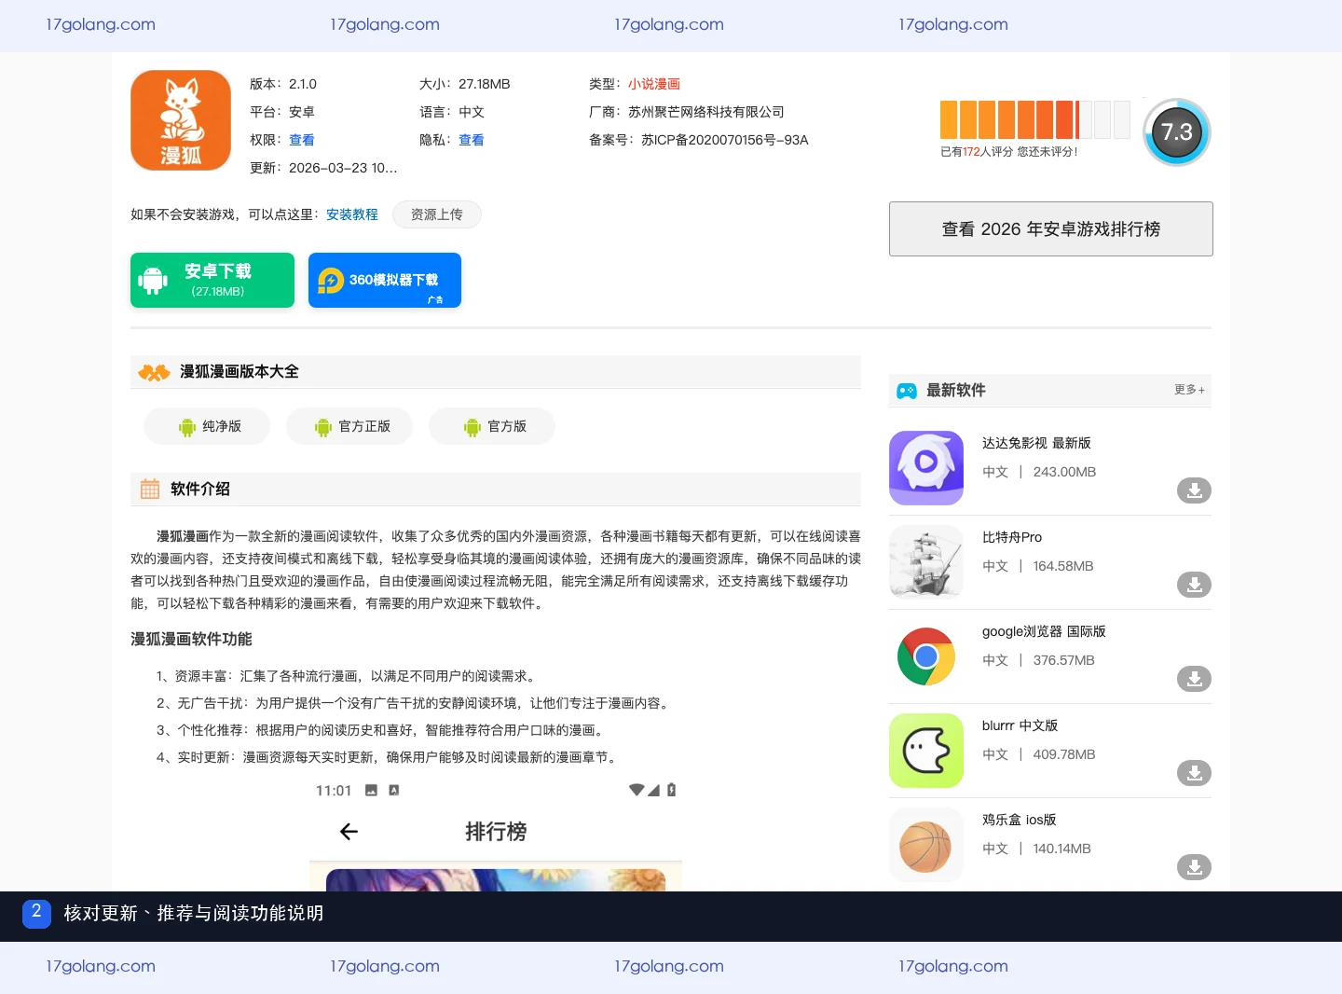Click the 安卓下载 green button

pyautogui.click(x=212, y=280)
